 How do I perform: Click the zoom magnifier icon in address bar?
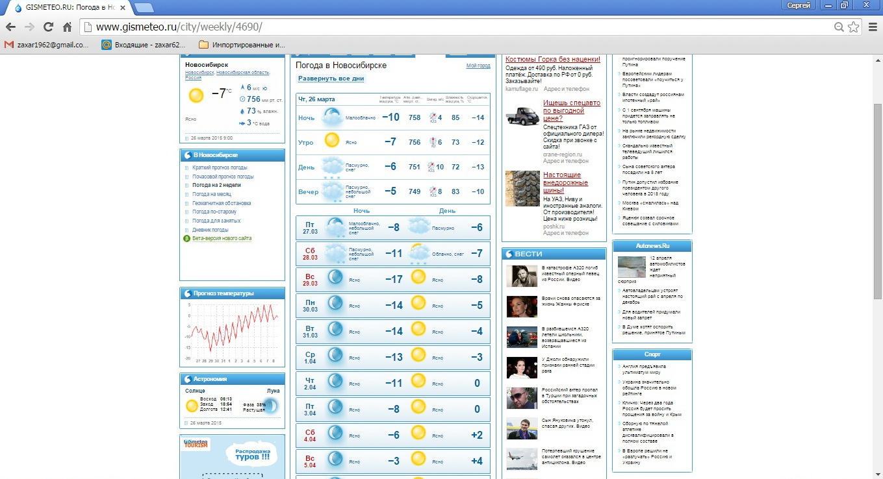[x=839, y=27]
